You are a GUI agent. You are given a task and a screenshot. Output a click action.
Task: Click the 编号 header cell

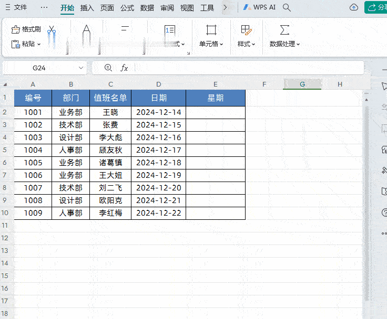click(33, 98)
